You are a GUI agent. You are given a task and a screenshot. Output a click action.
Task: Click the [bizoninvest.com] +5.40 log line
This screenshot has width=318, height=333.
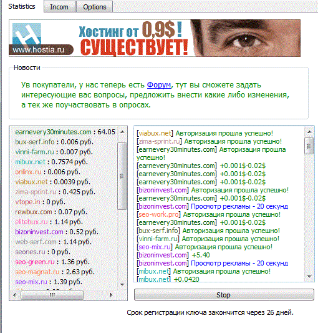tap(173, 255)
